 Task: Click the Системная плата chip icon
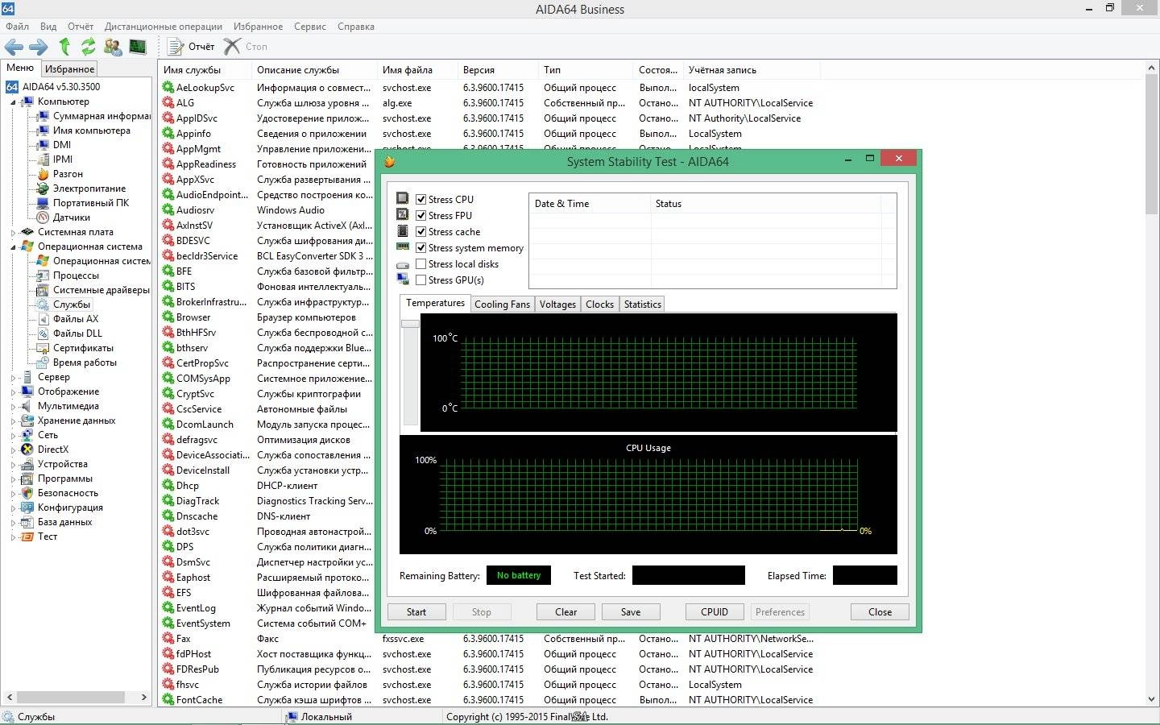[x=27, y=232]
